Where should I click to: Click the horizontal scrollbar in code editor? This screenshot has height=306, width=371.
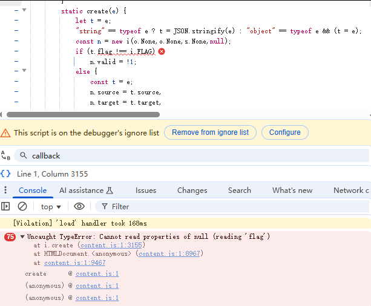pyautogui.click(x=121, y=114)
